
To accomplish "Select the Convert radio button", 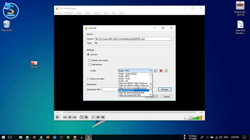I will point(88,54).
